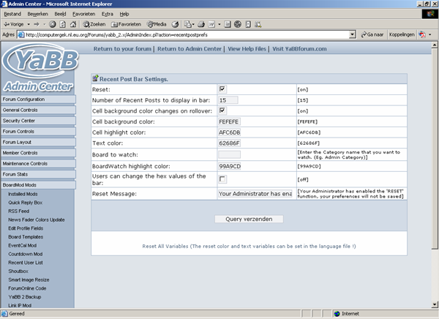Viewport: 439px width, 319px height.
Task: Open the Shoutbox mod link in sidebar
Action: tap(18, 271)
